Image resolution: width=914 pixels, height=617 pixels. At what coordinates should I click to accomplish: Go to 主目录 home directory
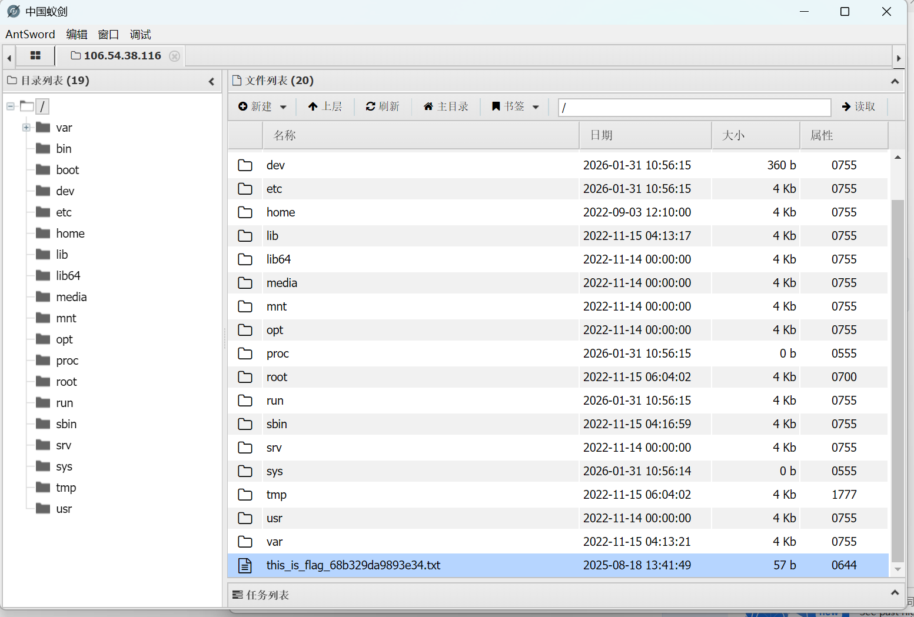446,106
